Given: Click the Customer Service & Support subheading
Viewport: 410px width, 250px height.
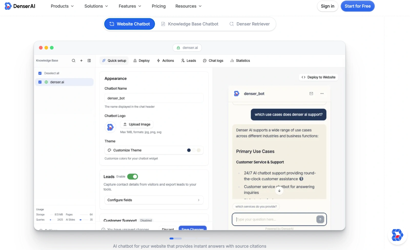Looking at the screenshot, I should 260,162.
